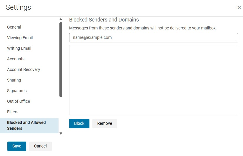Select Blocked and Allowed Senders
The height and width of the screenshot is (156, 243).
pyautogui.click(x=26, y=125)
